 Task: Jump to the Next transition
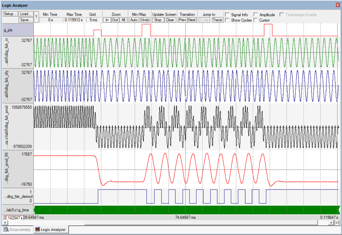coord(192,20)
